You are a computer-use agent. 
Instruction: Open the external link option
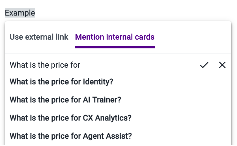(39, 37)
